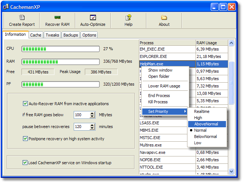Select AboveNormal priority in the submenu

coord(206,124)
